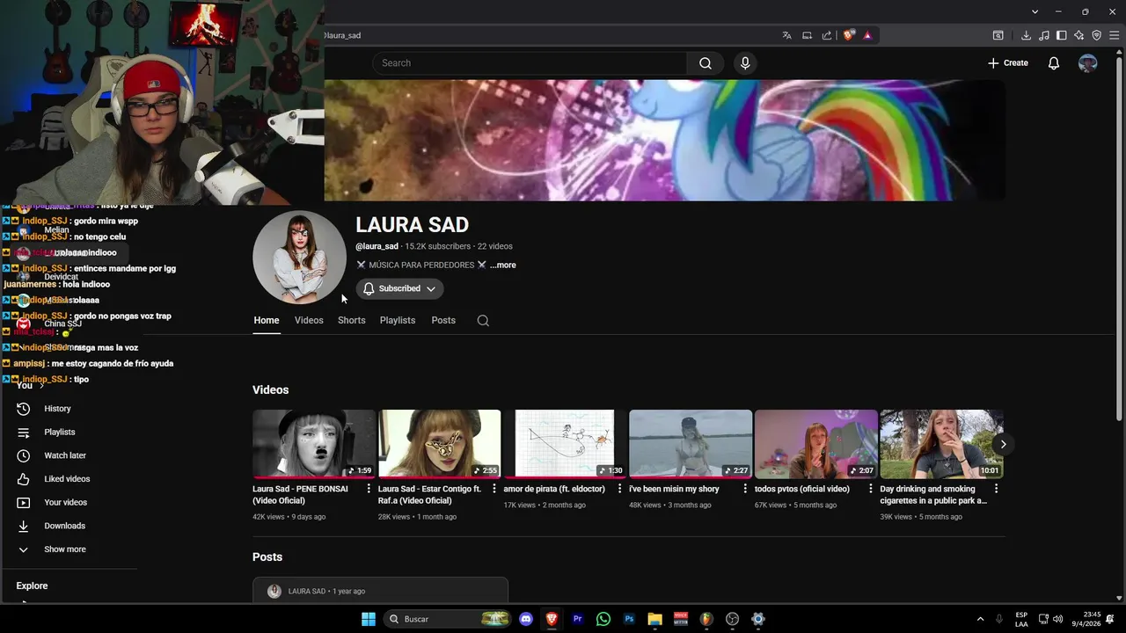Click the @laura_sad channel handle
The height and width of the screenshot is (633, 1126).
click(x=377, y=246)
